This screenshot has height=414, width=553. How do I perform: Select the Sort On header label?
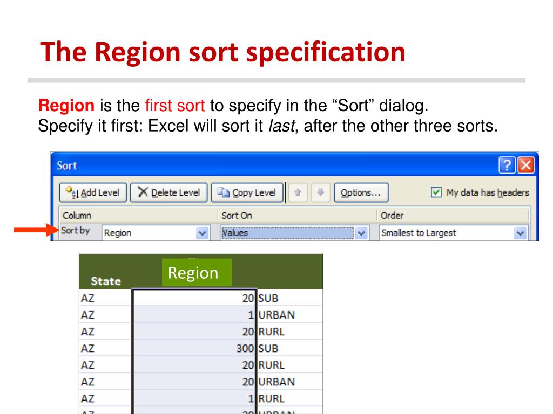click(237, 216)
